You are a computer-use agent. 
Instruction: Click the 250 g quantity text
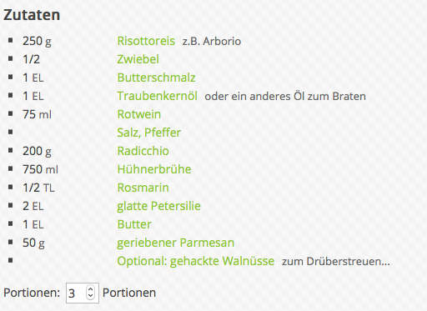[37, 41]
